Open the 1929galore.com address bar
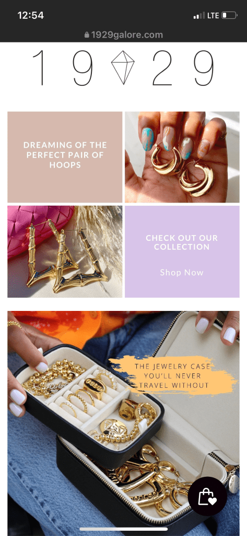This screenshot has height=536, width=247. pos(123,35)
